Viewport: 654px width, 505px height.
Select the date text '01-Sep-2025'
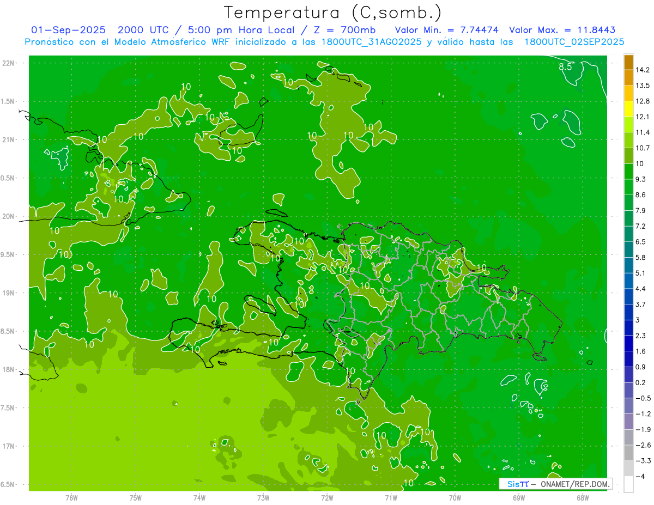[69, 30]
